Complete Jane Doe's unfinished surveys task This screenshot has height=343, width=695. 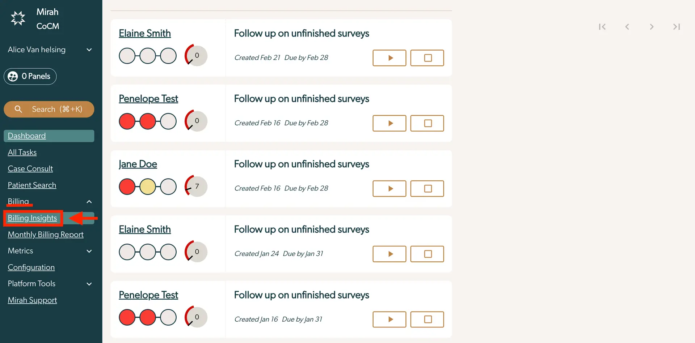[427, 188]
